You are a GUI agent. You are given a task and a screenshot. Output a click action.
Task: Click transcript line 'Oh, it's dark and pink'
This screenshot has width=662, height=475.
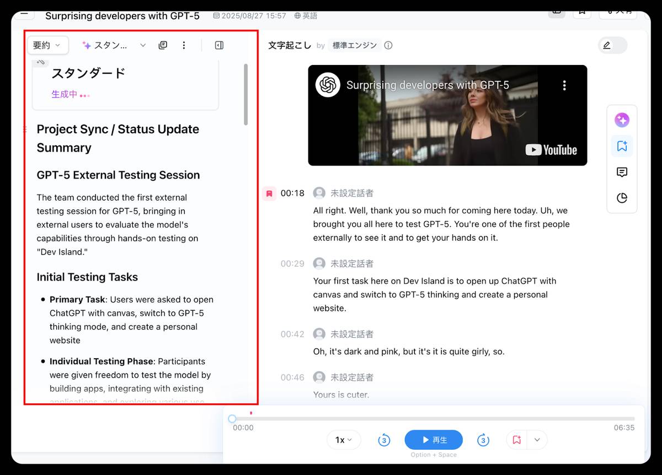pyautogui.click(x=409, y=352)
